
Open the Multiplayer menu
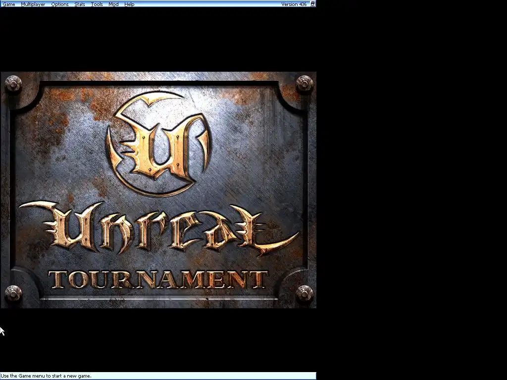pos(33,4)
